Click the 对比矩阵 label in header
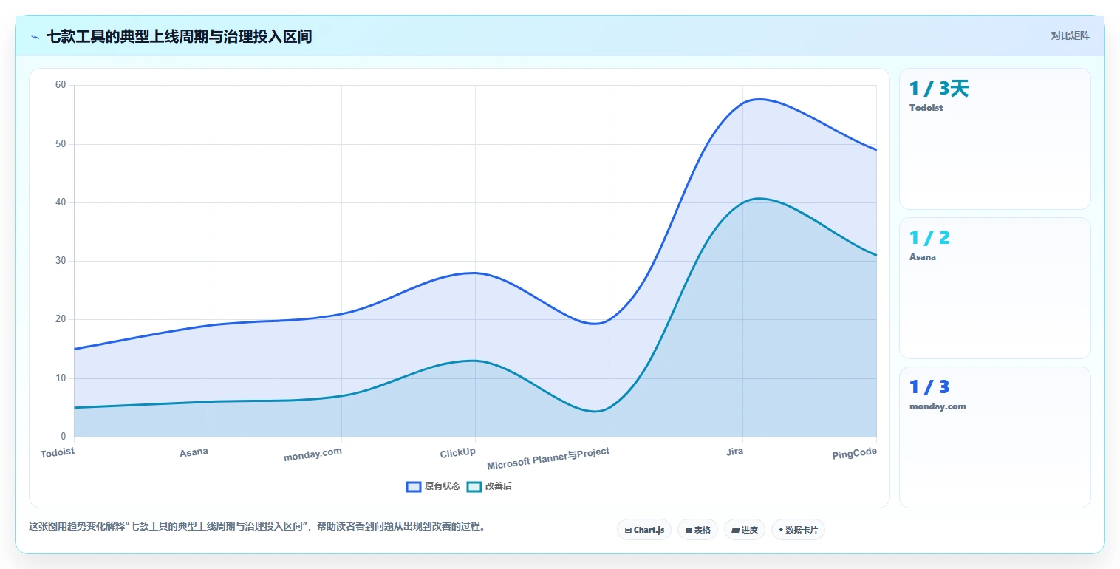Image resolution: width=1120 pixels, height=569 pixels. [1070, 35]
